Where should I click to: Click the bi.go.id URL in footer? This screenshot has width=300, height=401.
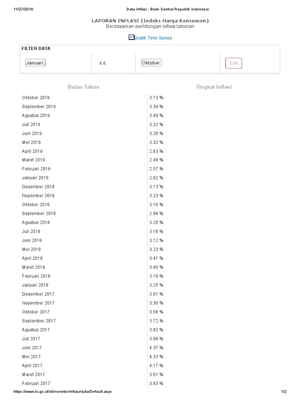(63, 392)
